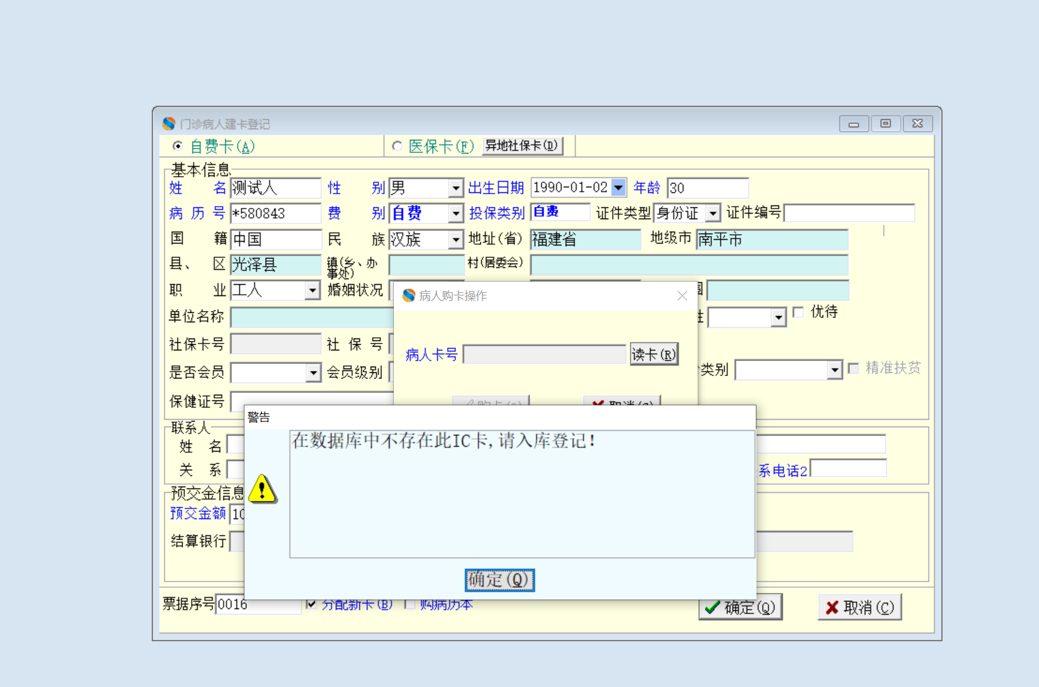Screen dimensions: 1039x687
Task: Click the 联系人 group label
Action: click(191, 428)
